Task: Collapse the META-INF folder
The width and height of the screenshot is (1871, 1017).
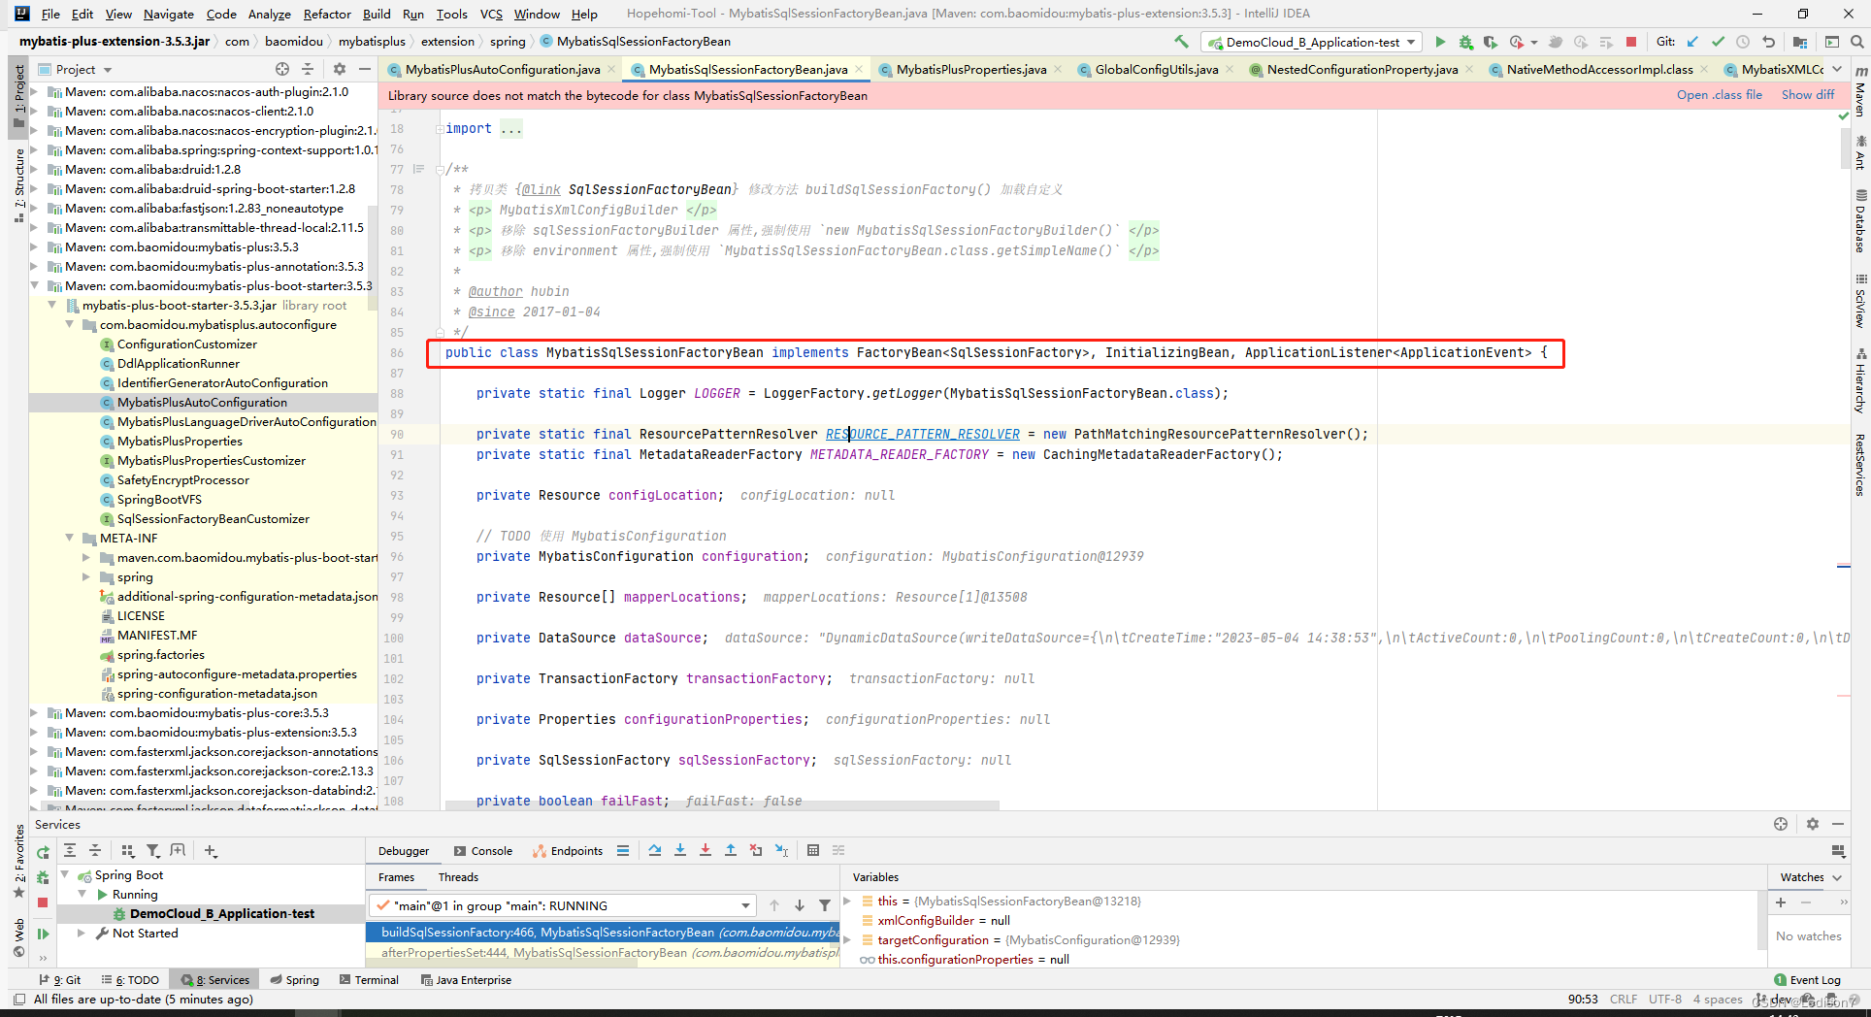Action: [x=69, y=538]
